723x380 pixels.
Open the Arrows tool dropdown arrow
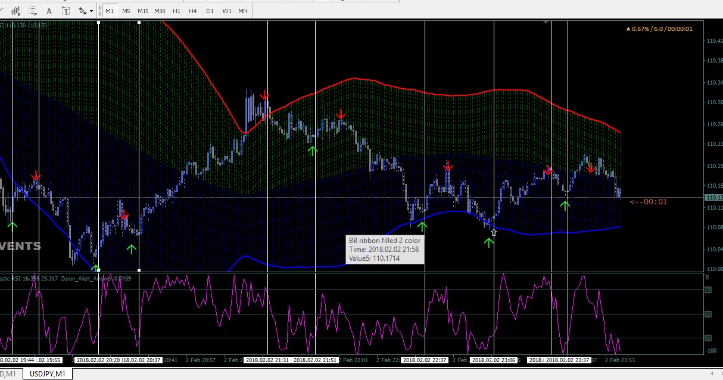(92, 11)
